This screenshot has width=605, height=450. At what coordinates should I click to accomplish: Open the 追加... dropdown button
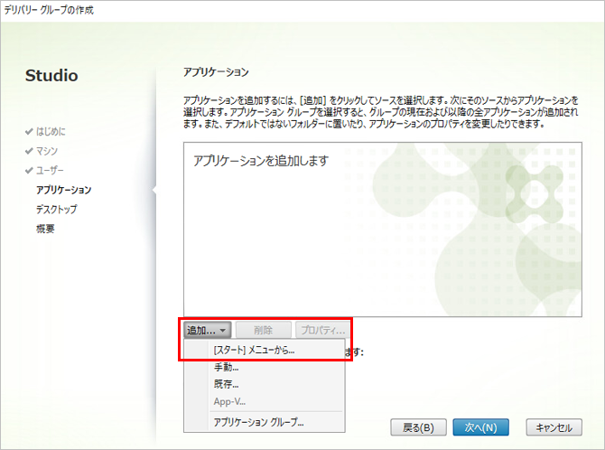(x=208, y=331)
